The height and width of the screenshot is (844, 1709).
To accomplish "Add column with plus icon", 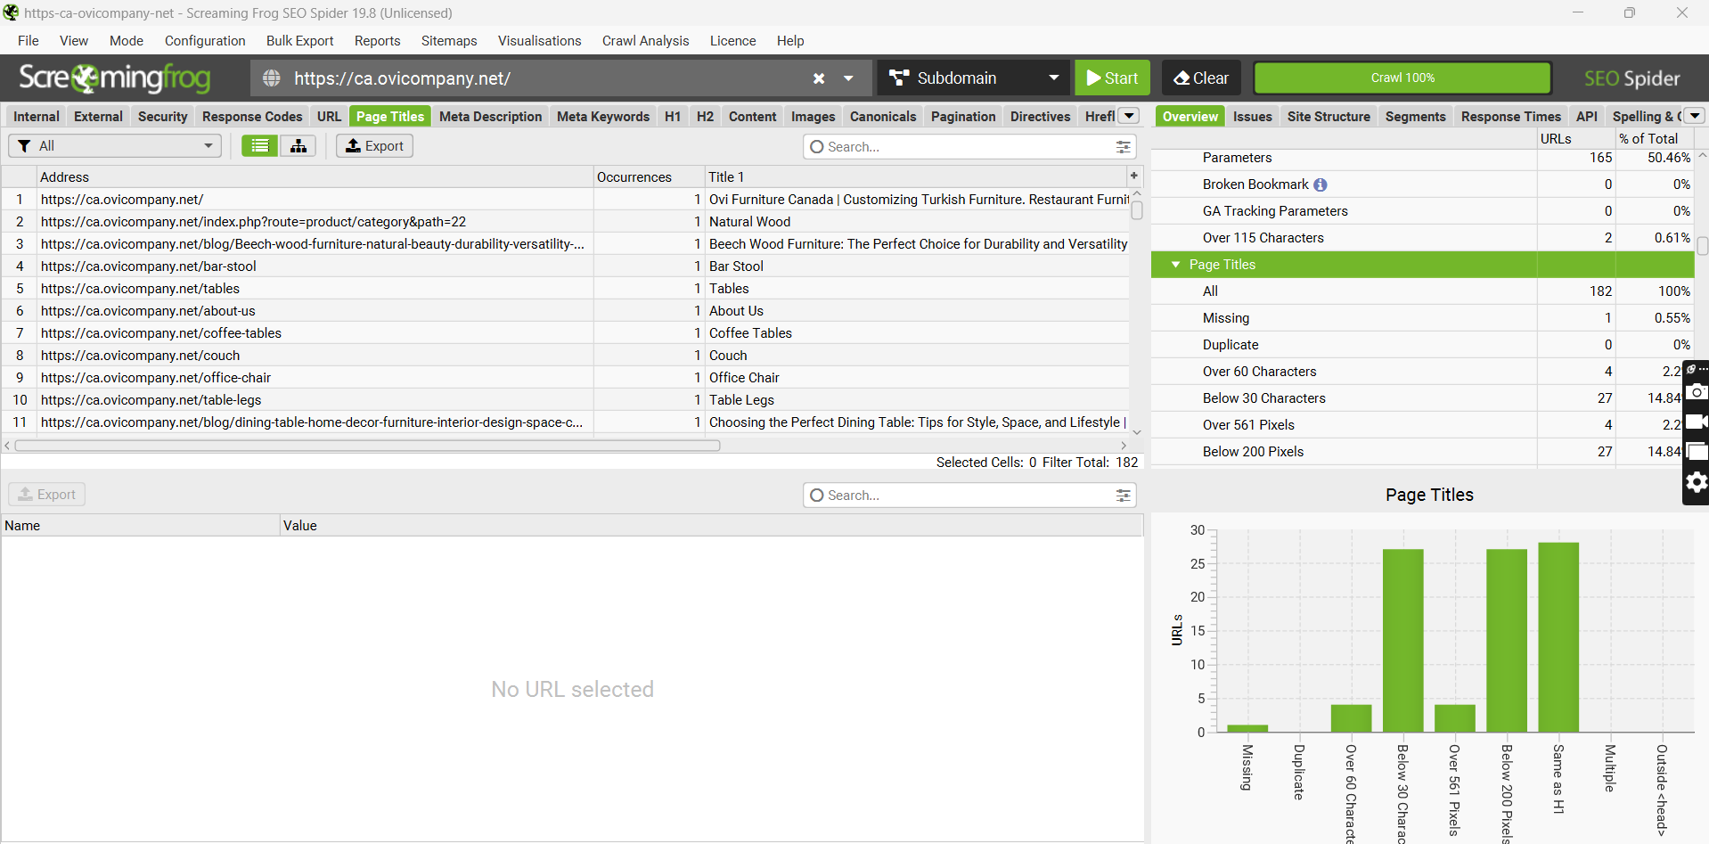I will [1134, 176].
